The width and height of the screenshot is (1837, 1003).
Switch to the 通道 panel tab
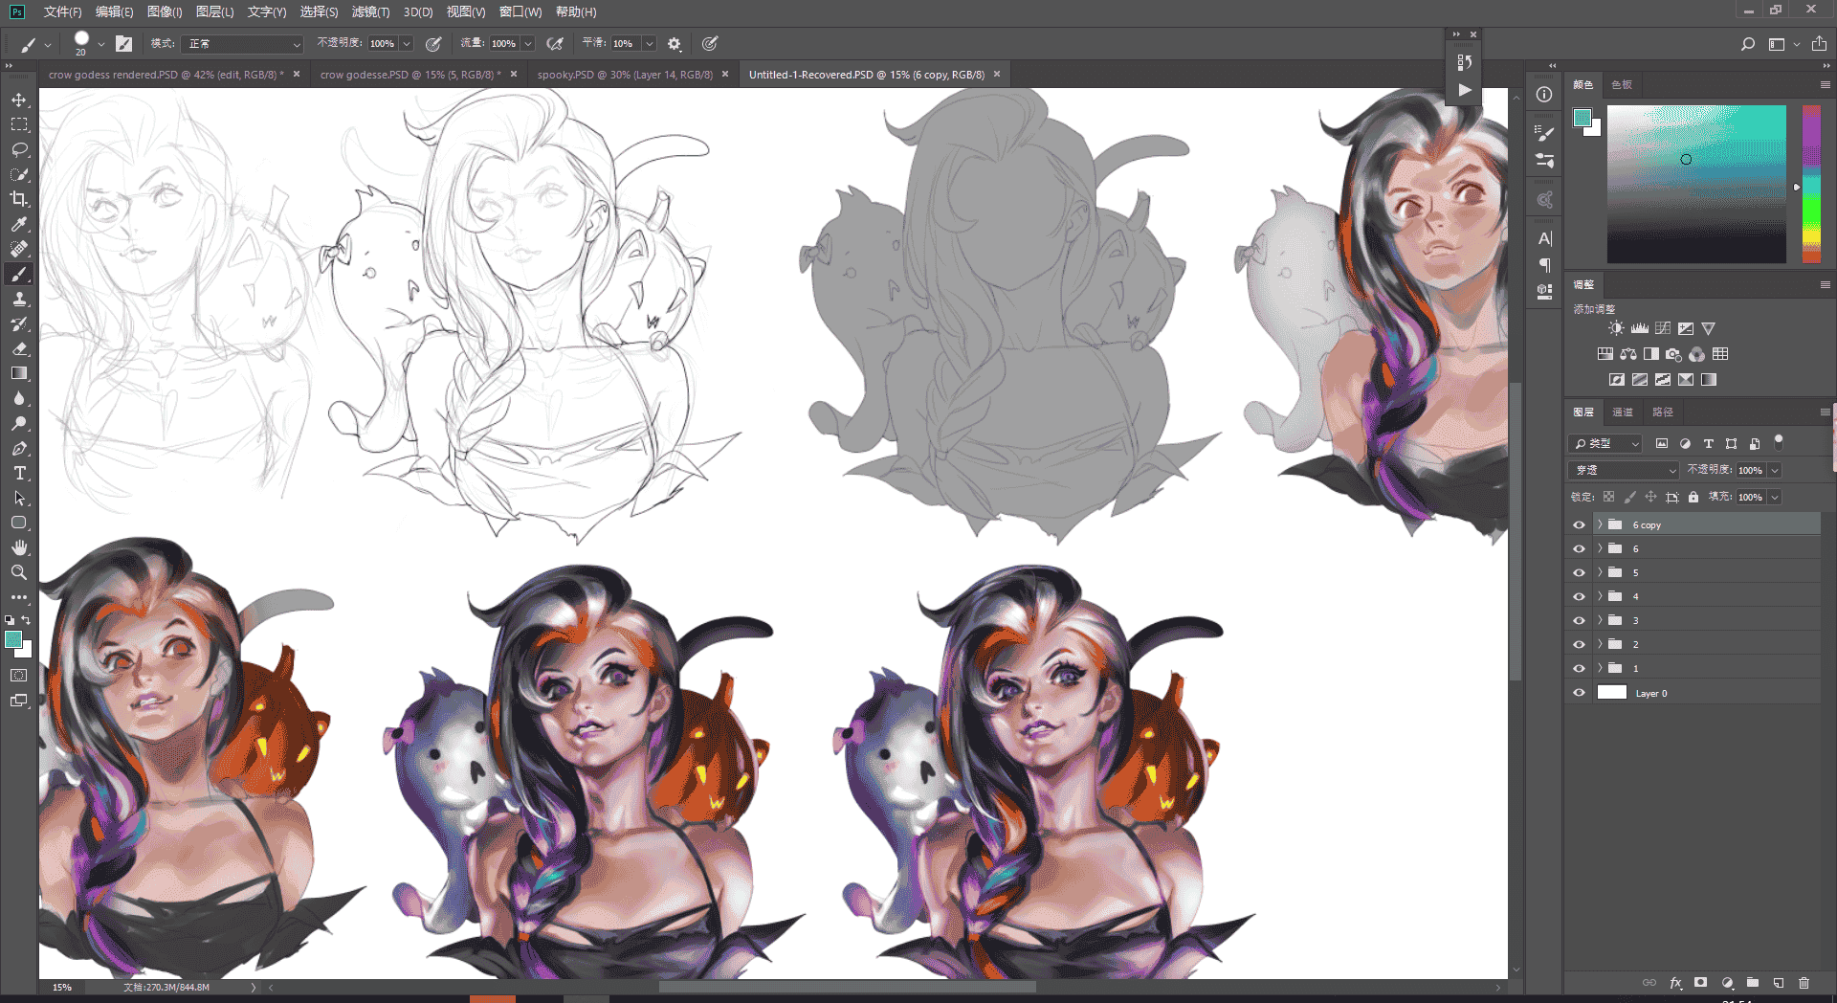coord(1623,412)
